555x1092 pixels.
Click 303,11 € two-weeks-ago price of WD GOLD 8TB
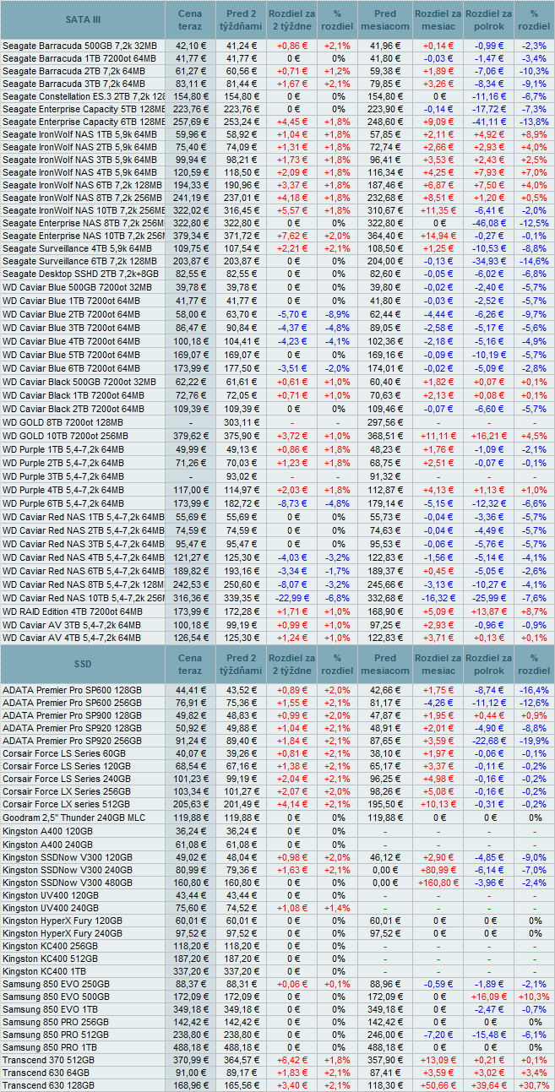tap(242, 421)
